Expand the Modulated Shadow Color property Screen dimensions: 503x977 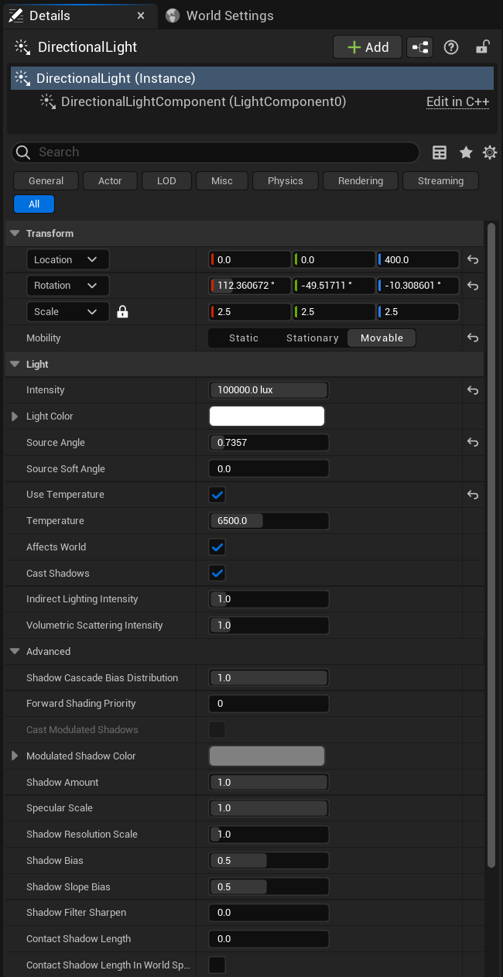click(15, 756)
